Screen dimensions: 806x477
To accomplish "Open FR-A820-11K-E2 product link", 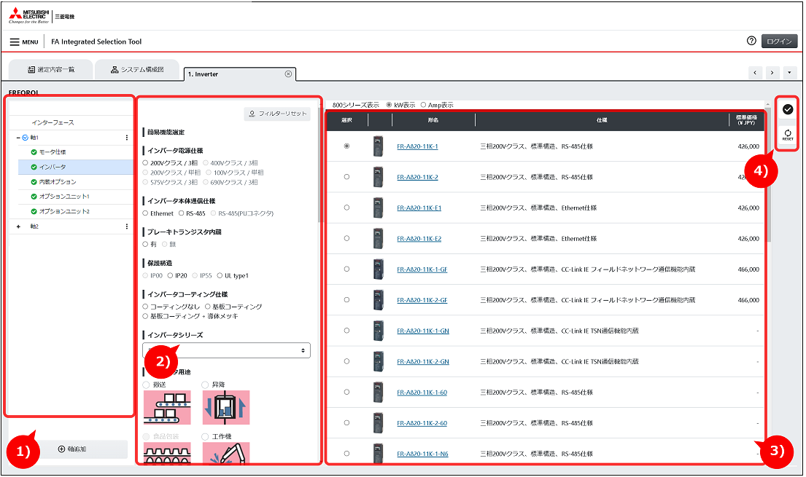I will (419, 240).
